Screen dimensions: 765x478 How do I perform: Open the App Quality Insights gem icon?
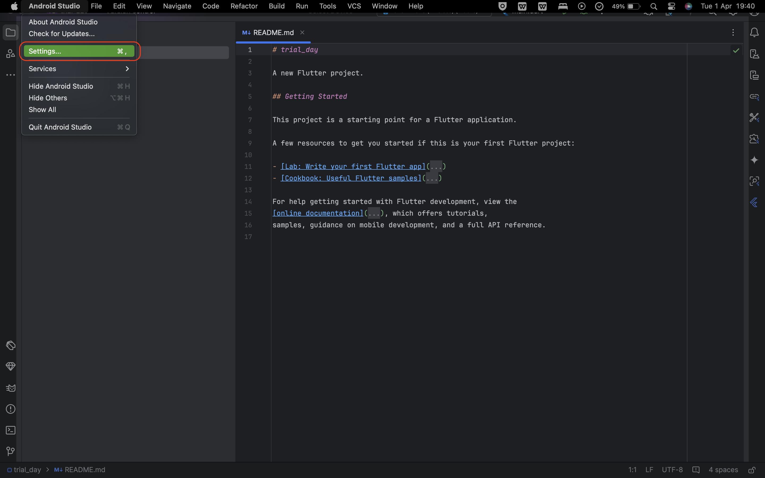(10, 366)
